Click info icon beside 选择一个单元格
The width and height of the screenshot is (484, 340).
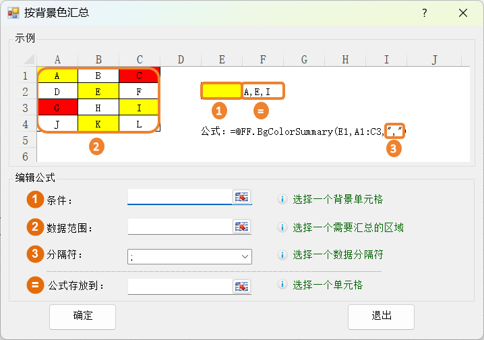click(282, 285)
